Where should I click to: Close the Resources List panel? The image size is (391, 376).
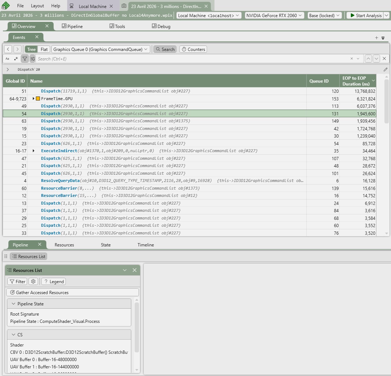pyautogui.click(x=134, y=270)
